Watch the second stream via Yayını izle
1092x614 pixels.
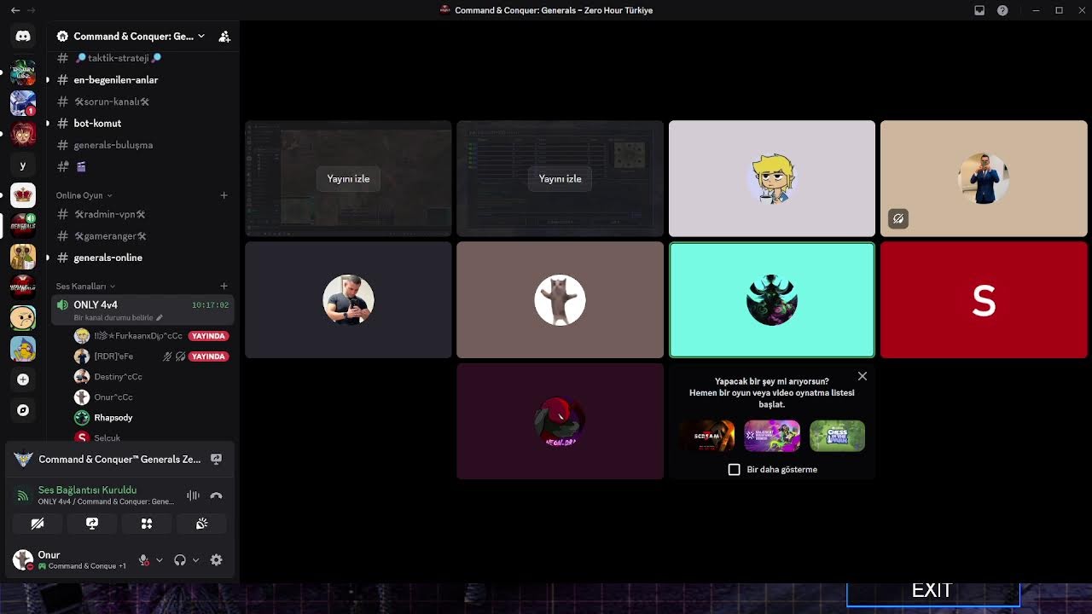coord(561,179)
